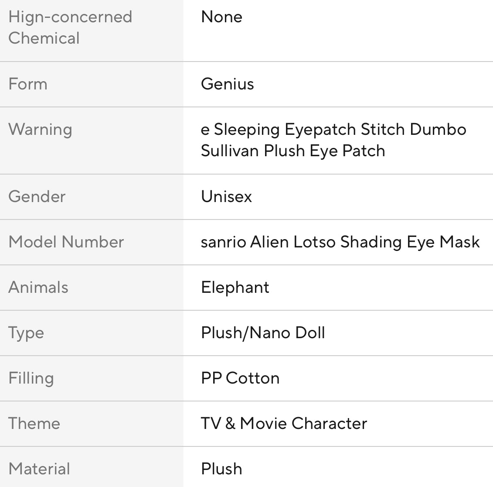Click the 'Gender' attribute label

coord(37,196)
